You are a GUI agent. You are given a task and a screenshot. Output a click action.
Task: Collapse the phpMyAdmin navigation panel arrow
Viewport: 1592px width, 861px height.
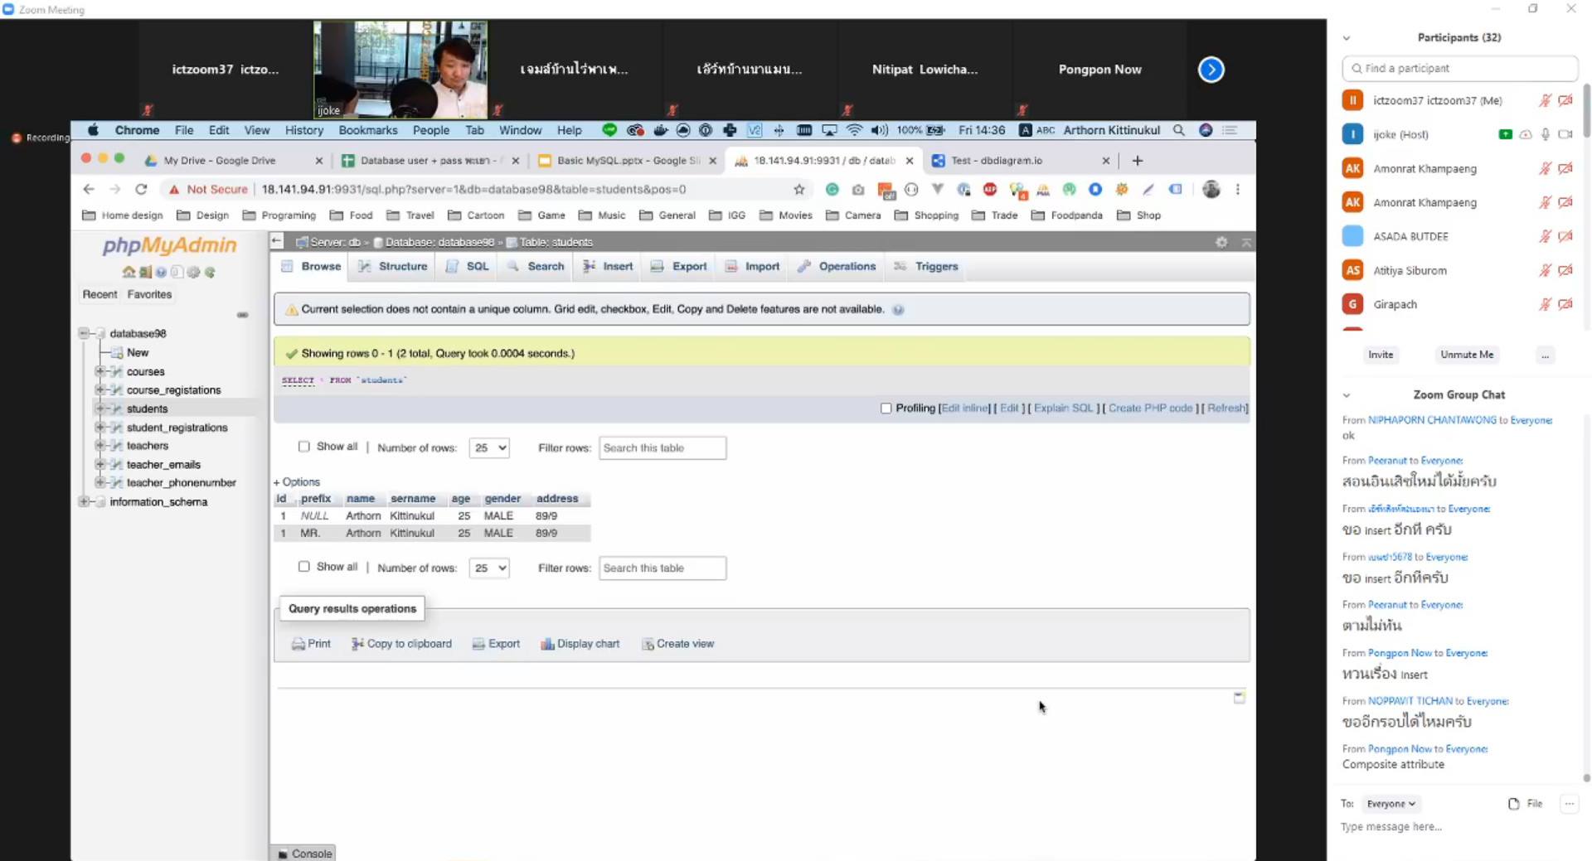(277, 241)
